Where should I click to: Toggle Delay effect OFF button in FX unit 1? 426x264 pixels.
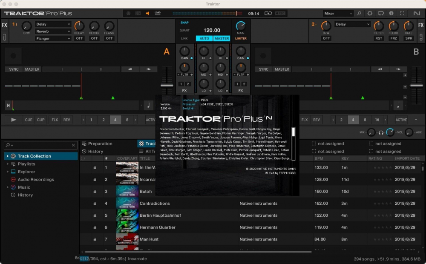coord(79,38)
